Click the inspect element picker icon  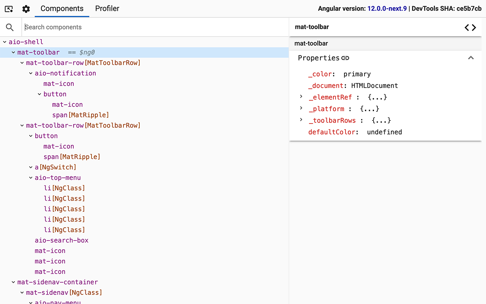8,8
